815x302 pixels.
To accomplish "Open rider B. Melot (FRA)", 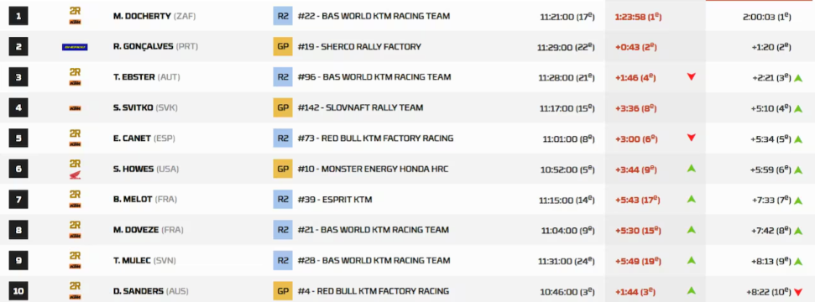I will click(144, 200).
